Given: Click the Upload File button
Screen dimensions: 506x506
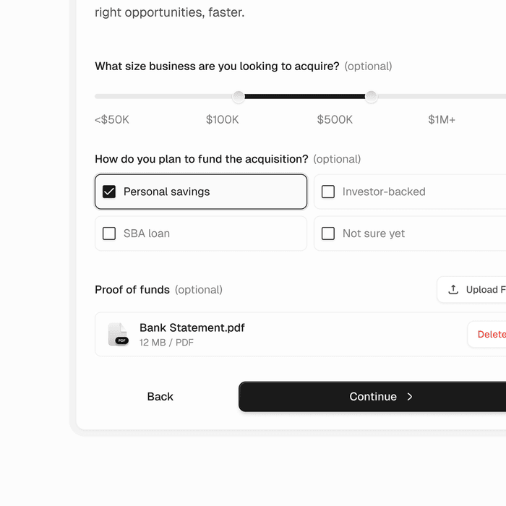Looking at the screenshot, I should pos(477,290).
